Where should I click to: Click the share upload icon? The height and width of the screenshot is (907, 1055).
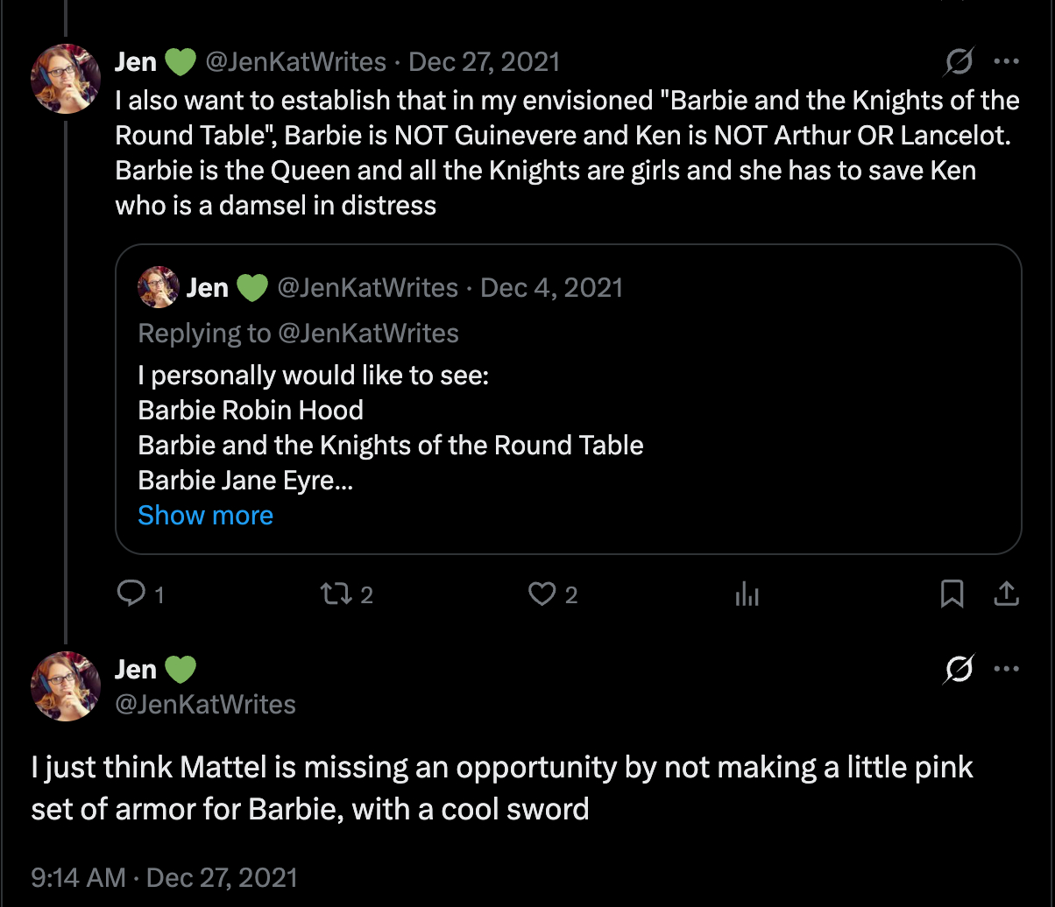(x=1007, y=594)
